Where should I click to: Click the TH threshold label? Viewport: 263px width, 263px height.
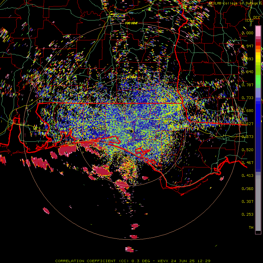pos(251,228)
